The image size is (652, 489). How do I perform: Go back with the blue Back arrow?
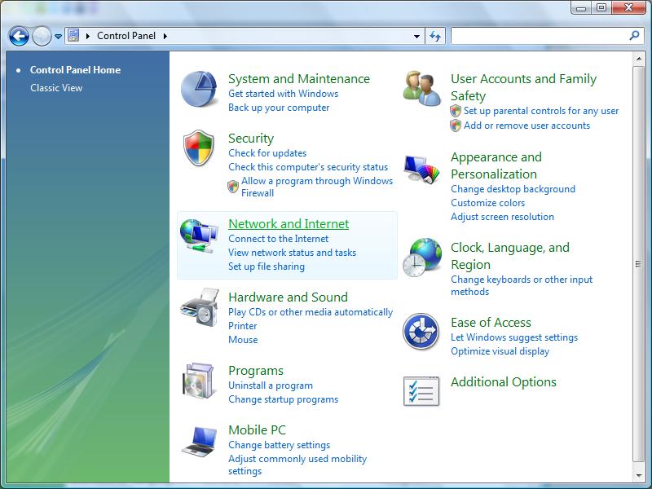tap(19, 36)
